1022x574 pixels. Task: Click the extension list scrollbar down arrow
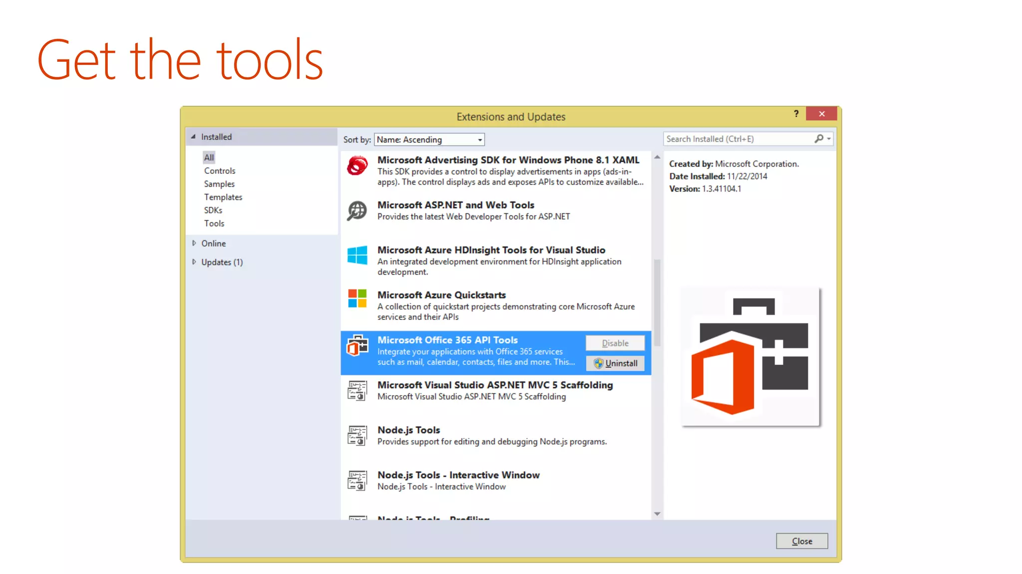pyautogui.click(x=657, y=514)
